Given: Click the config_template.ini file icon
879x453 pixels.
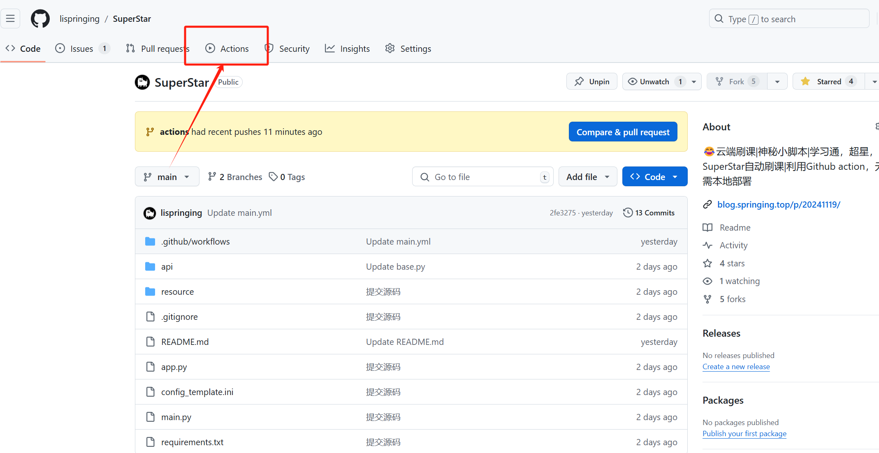Looking at the screenshot, I should click(x=151, y=392).
